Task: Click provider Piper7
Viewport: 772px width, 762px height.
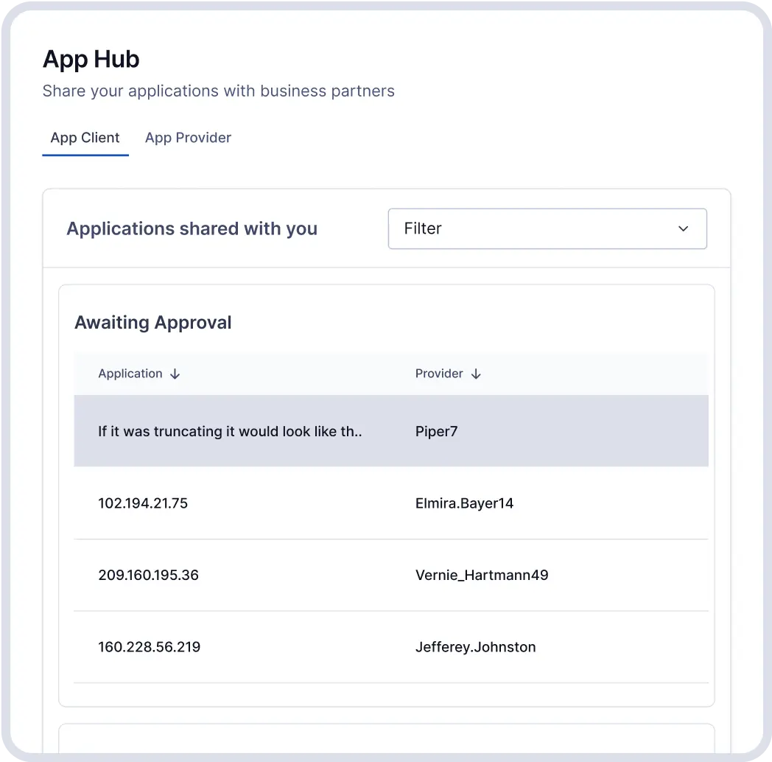Action: (x=436, y=432)
